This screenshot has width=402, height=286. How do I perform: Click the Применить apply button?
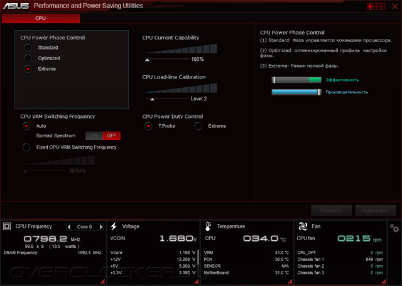click(376, 211)
